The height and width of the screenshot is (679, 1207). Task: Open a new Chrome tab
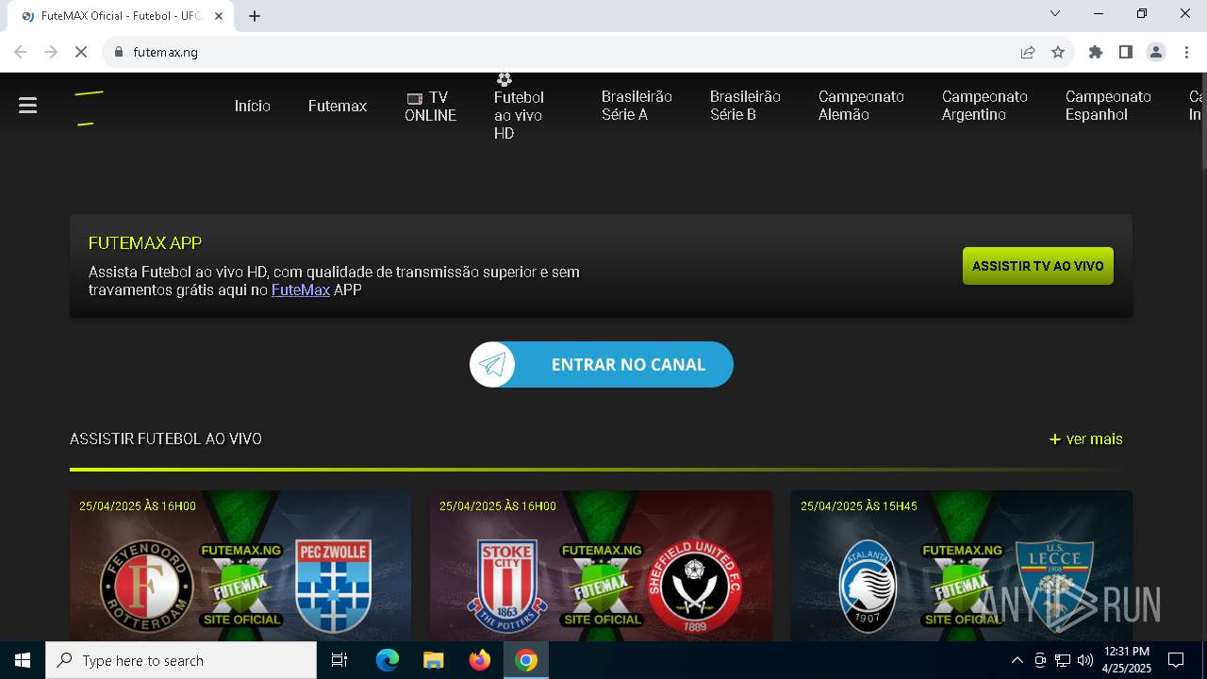point(255,16)
